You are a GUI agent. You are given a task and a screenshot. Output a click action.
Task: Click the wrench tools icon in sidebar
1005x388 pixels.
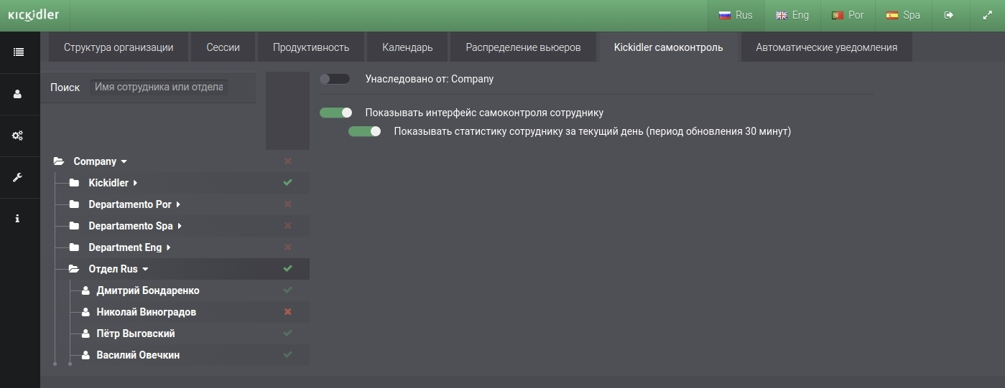tap(18, 177)
